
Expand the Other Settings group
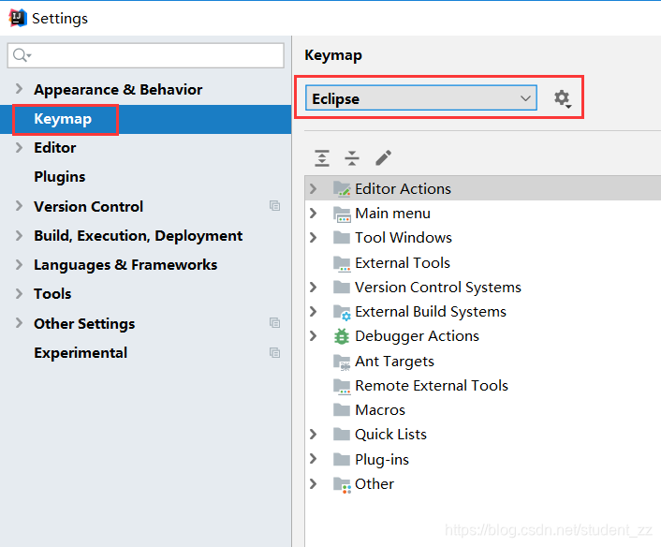pos(19,323)
